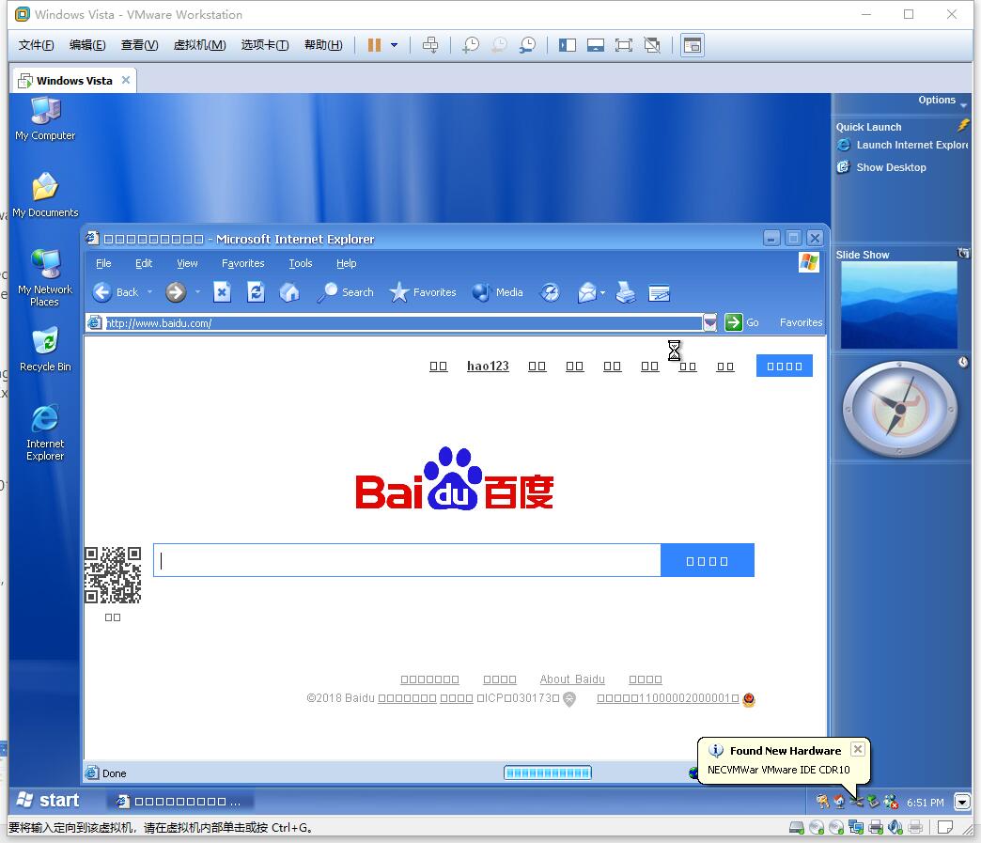This screenshot has height=843, width=981.
Task: Open 选项卡(T) menu in VMware
Action: pos(265,45)
